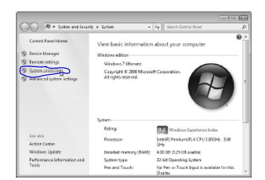Screen dimensions: 265x180
Task: Open Action Center link
Action: pyautogui.click(x=42, y=144)
